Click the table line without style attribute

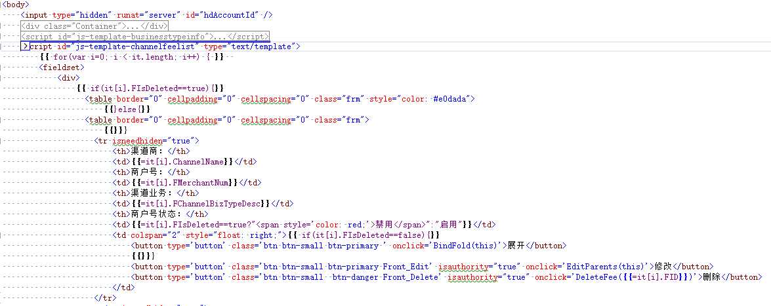[227, 119]
